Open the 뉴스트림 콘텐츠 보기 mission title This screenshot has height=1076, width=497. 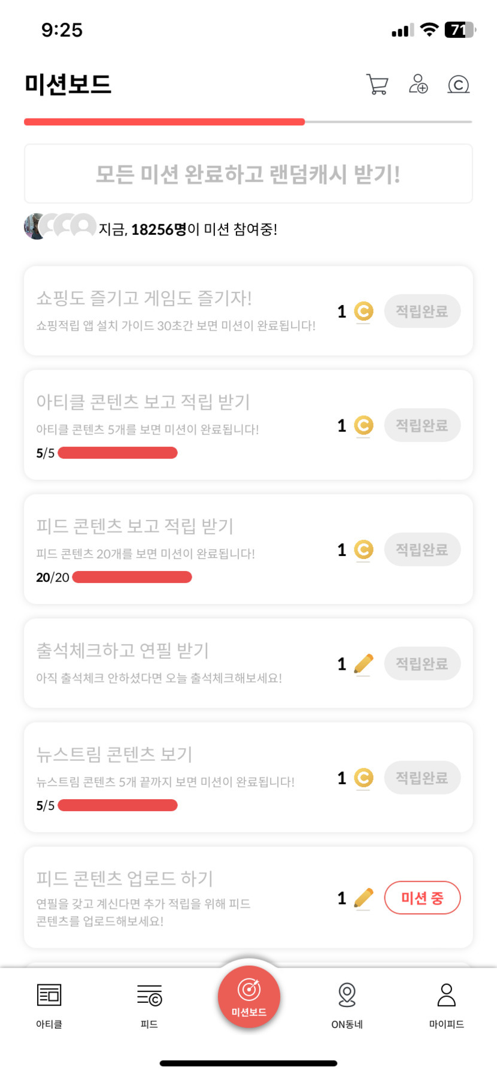[x=114, y=754]
